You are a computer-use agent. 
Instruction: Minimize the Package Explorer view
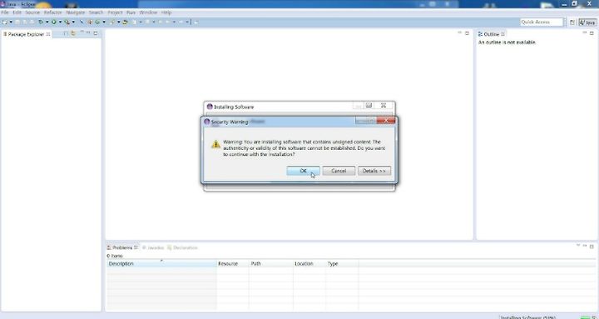tap(88, 32)
